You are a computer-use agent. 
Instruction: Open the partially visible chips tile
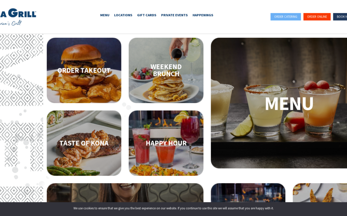[320, 193]
